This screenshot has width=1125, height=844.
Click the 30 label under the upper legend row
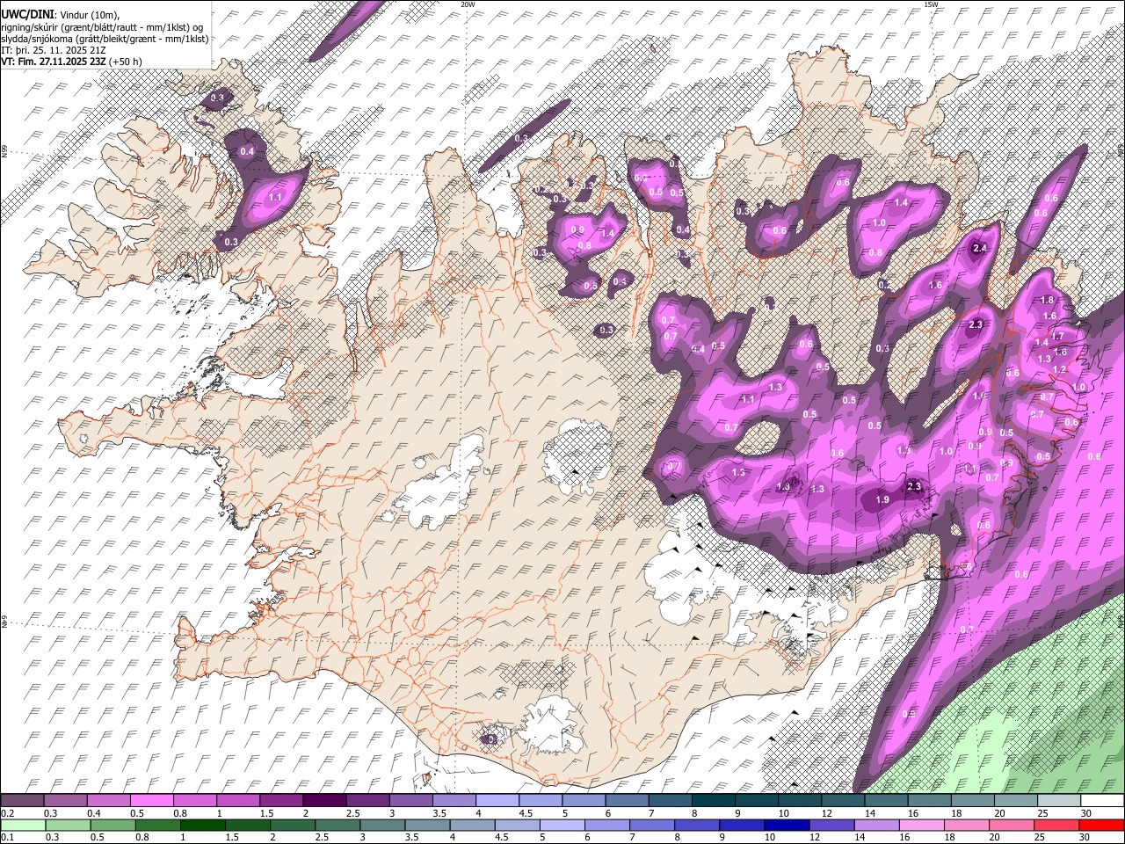click(1085, 813)
